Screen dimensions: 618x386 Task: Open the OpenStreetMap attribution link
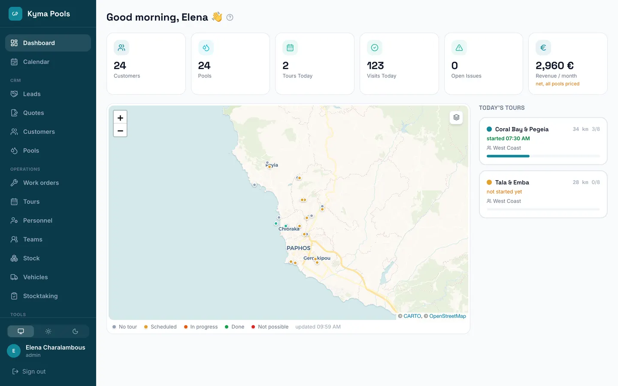click(448, 316)
